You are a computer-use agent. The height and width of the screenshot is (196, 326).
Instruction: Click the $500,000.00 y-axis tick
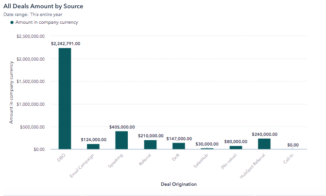(32, 127)
